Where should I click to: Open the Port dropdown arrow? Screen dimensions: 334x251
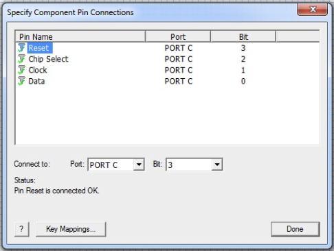[139, 165]
